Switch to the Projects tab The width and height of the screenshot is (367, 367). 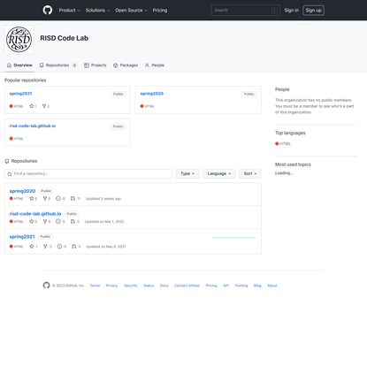(96, 65)
